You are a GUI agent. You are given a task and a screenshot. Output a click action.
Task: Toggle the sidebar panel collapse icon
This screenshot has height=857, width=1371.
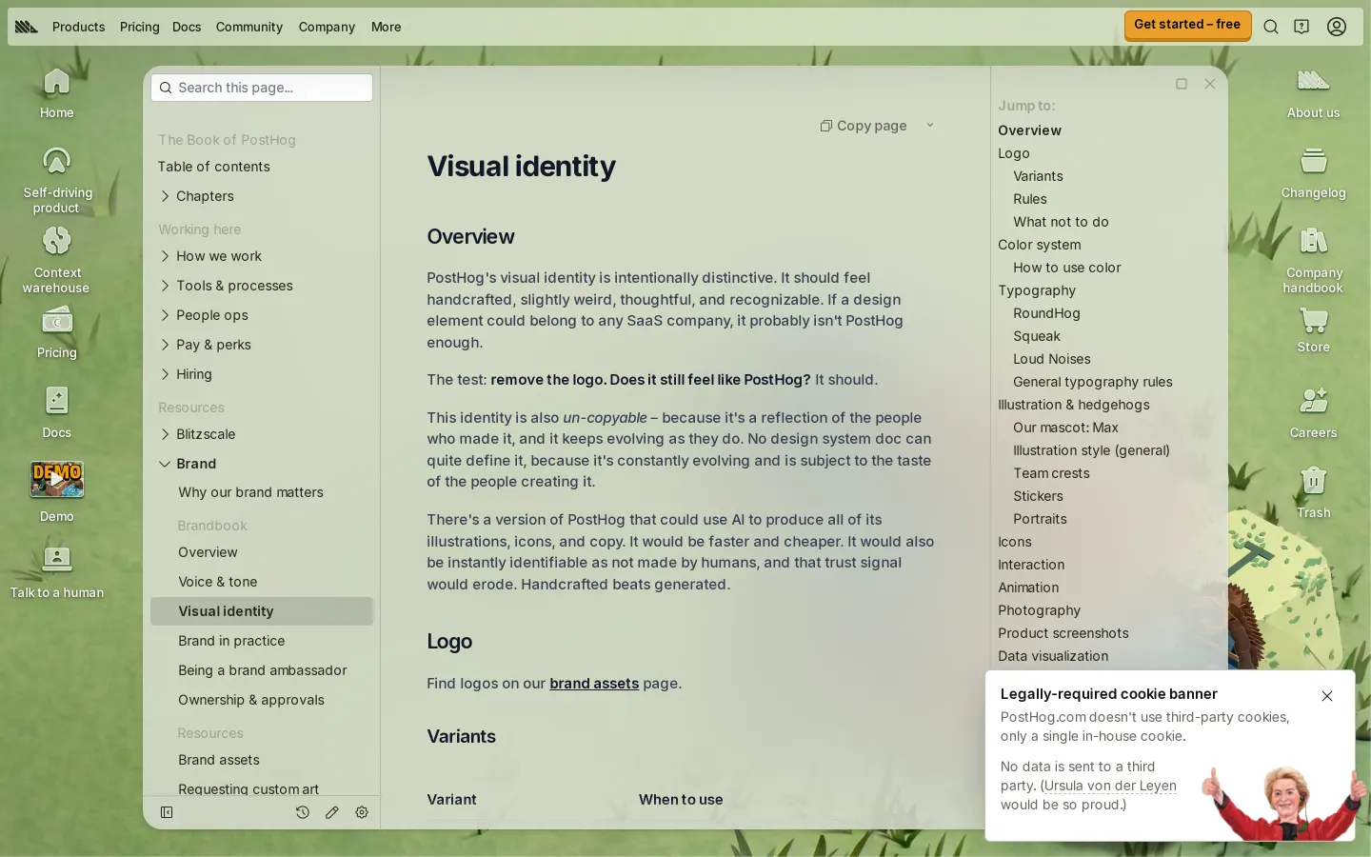point(167,812)
